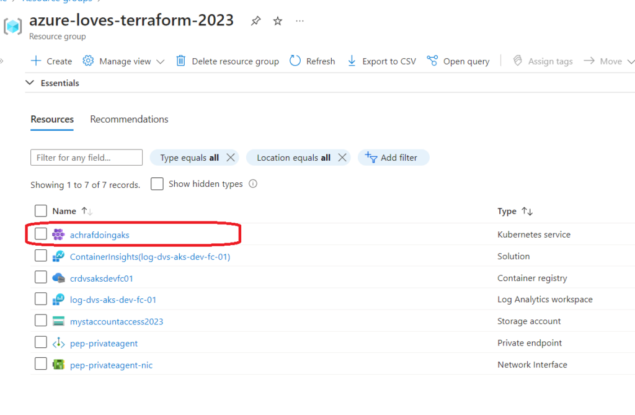
Task: Click the Storage account icon for mystaccountaccess2023
Action: tap(57, 321)
